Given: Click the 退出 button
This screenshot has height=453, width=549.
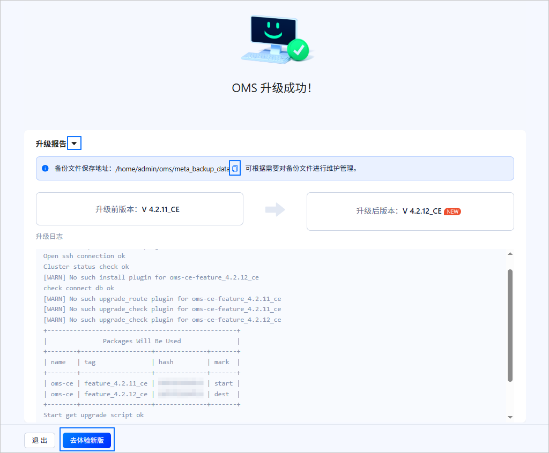Looking at the screenshot, I should point(40,440).
